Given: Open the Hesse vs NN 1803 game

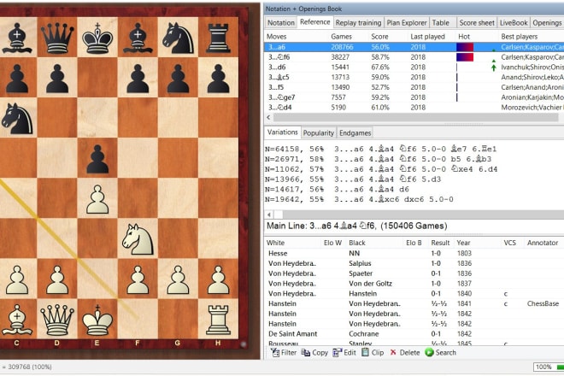Looking at the screenshot, I should coord(414,253).
